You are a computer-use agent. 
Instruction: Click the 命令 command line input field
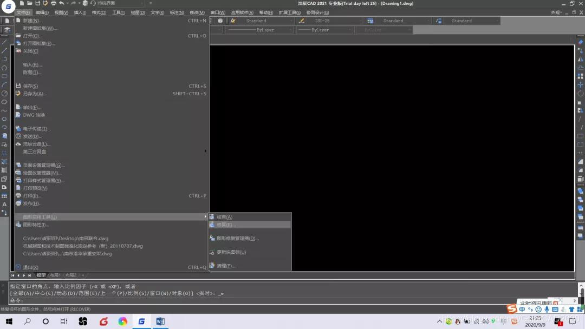(x=293, y=300)
